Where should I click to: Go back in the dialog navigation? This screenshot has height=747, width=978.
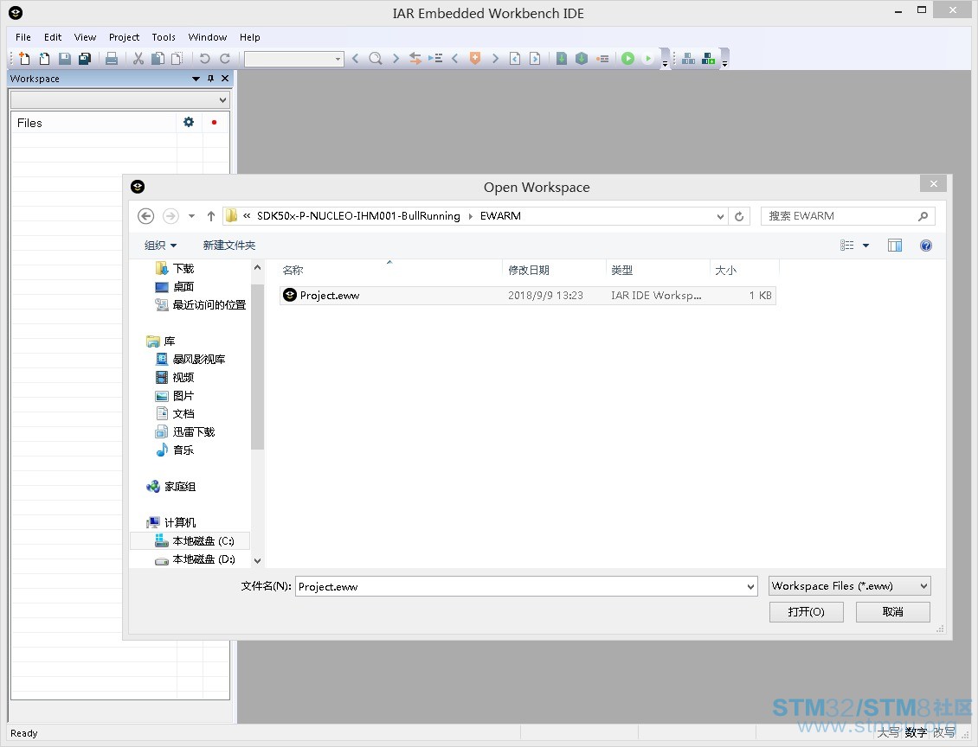click(x=146, y=216)
